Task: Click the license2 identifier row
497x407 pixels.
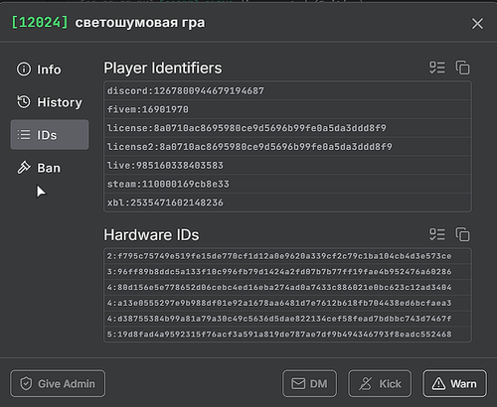Action: click(287, 147)
